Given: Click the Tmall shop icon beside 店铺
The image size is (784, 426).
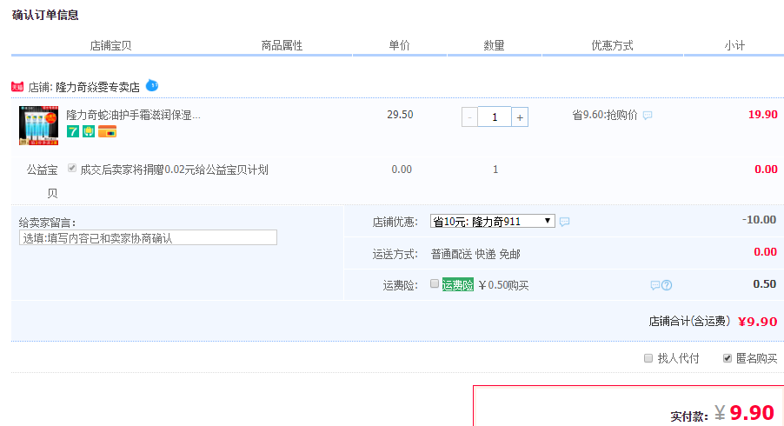Looking at the screenshot, I should pyautogui.click(x=17, y=87).
